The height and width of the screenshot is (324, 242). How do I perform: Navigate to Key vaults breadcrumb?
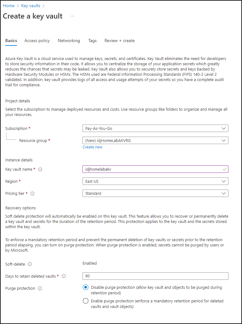pos(31,6)
